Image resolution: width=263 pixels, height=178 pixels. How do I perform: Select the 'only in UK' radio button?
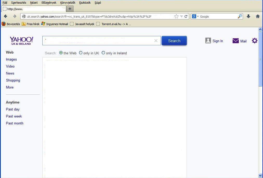click(81, 53)
